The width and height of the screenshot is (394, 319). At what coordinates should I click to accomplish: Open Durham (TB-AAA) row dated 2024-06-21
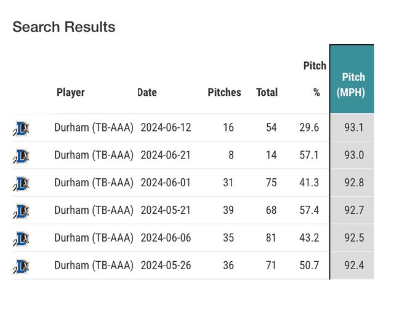(x=94, y=156)
